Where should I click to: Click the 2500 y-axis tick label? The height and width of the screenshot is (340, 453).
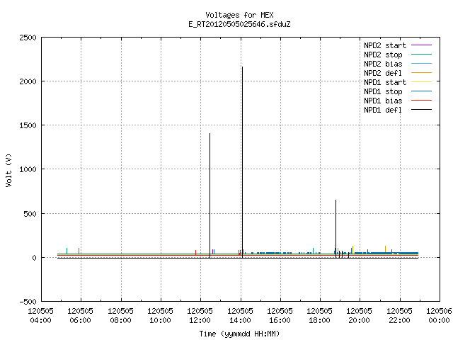[x=28, y=38]
